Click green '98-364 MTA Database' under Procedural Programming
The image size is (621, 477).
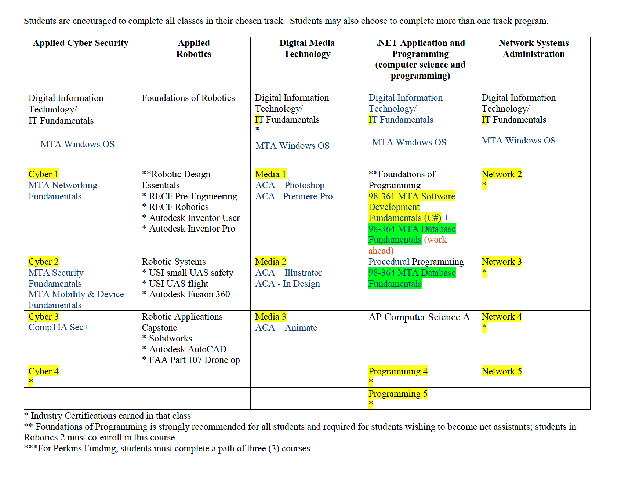tap(412, 273)
